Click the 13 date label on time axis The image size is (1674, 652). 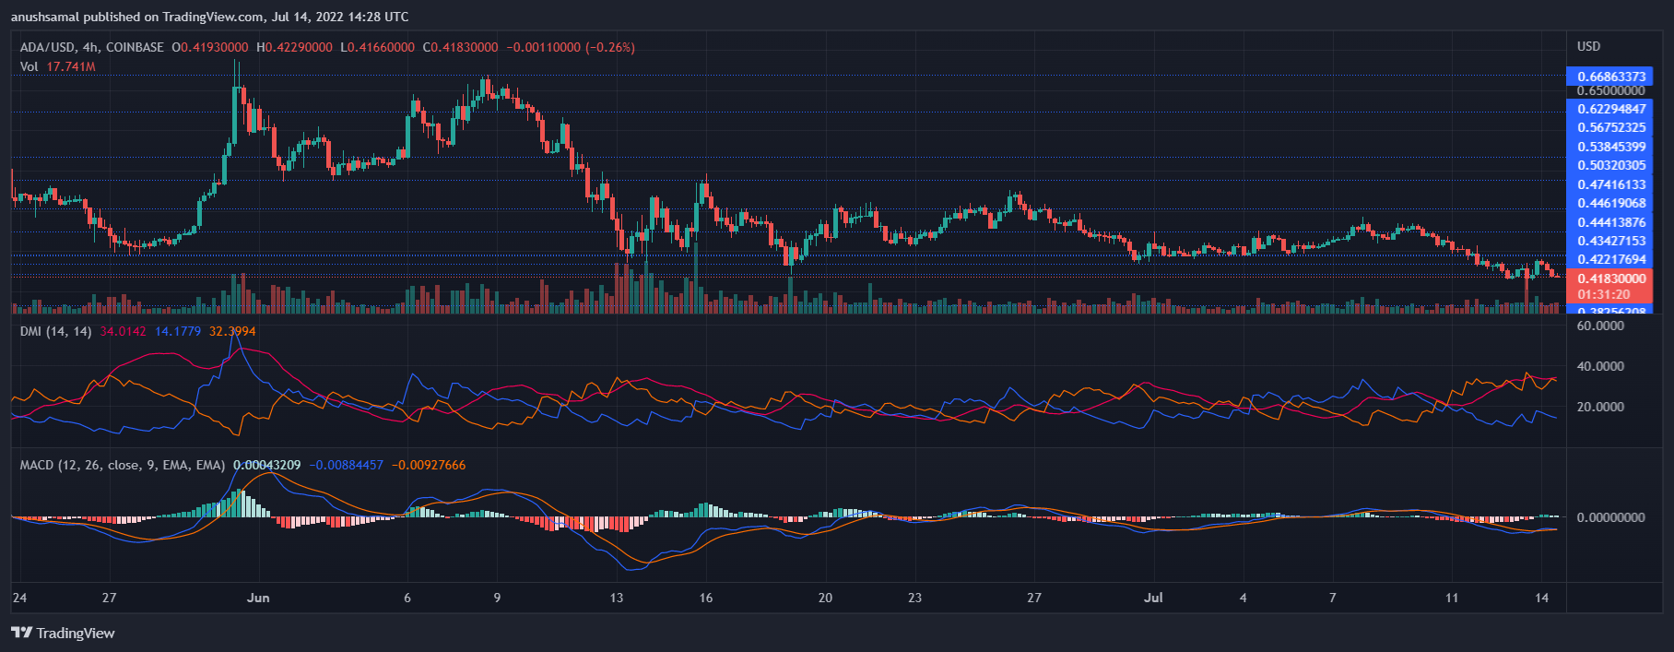click(616, 598)
